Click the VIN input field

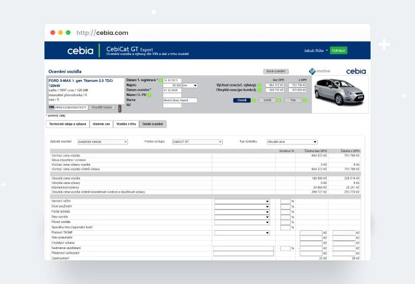[71, 108]
